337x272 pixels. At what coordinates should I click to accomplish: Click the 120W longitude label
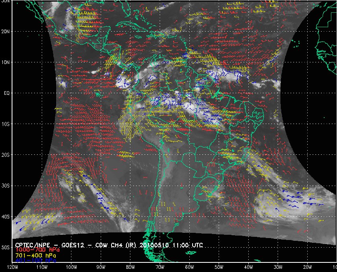12,267
